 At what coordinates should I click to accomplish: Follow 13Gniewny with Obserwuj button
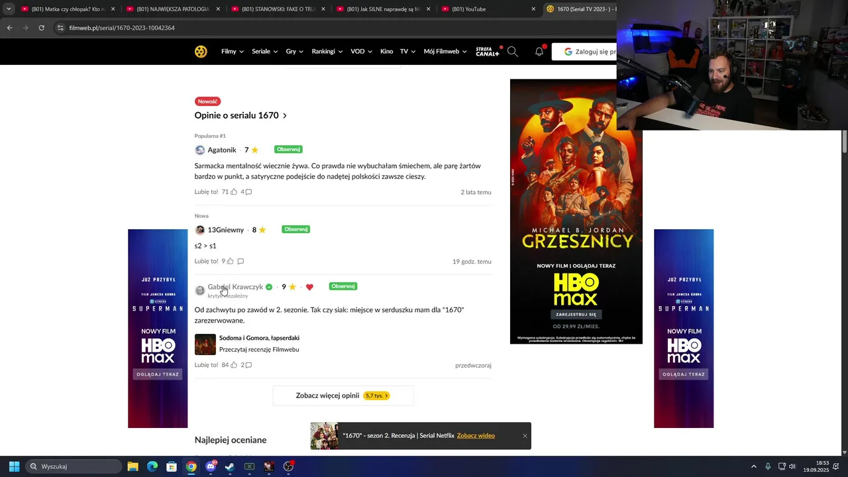click(295, 229)
